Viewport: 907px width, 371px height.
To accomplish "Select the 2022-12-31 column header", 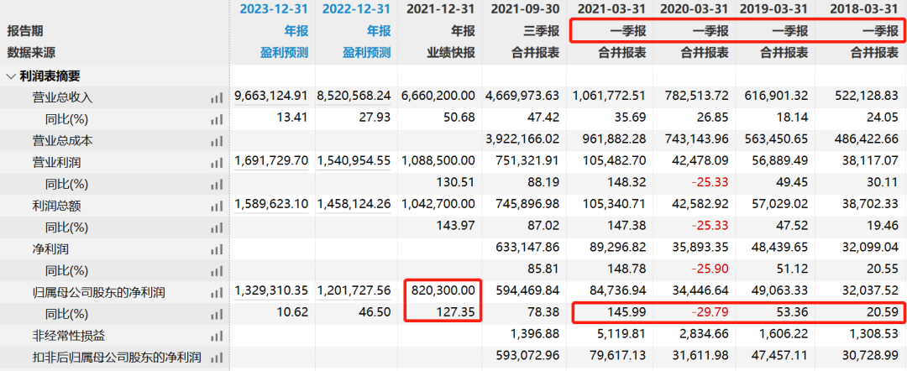I will point(357,8).
